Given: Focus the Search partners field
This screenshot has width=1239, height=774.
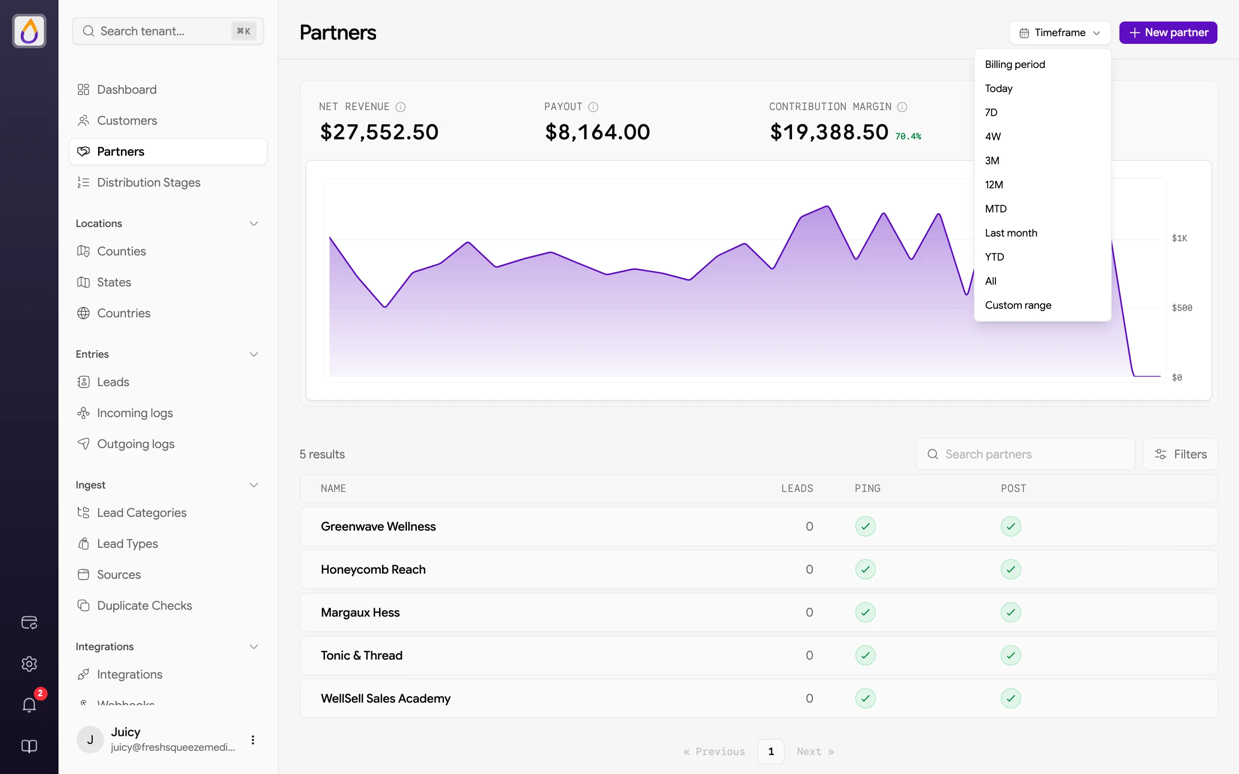Looking at the screenshot, I should [x=1025, y=454].
